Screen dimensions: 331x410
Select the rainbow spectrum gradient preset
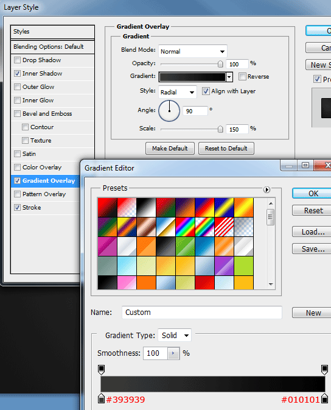pos(185,227)
